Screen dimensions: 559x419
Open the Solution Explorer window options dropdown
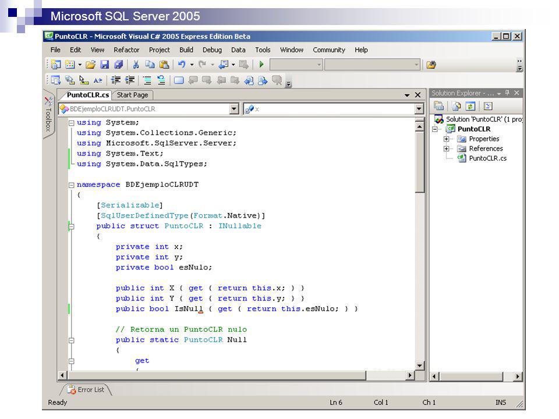click(499, 93)
